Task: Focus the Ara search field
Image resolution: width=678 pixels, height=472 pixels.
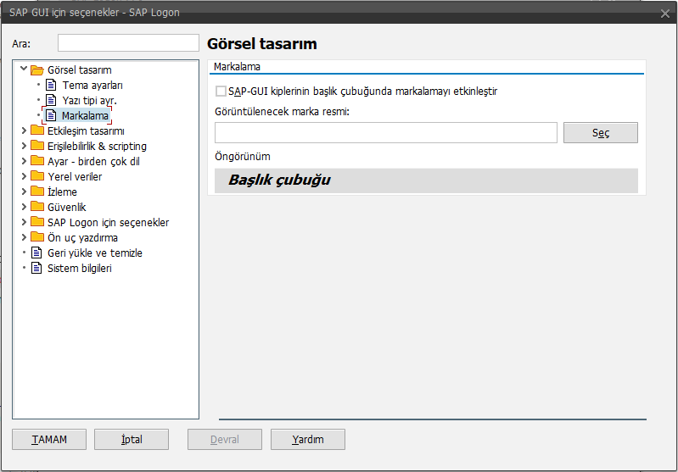Action: click(x=128, y=43)
